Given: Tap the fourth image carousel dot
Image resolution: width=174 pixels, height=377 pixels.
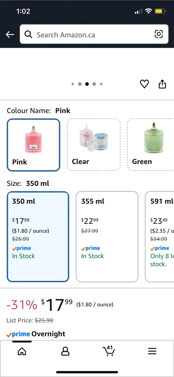Looking at the screenshot, I should (x=94, y=84).
